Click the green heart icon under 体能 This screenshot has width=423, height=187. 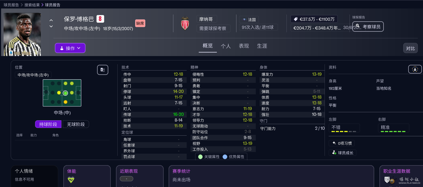pos(71,180)
